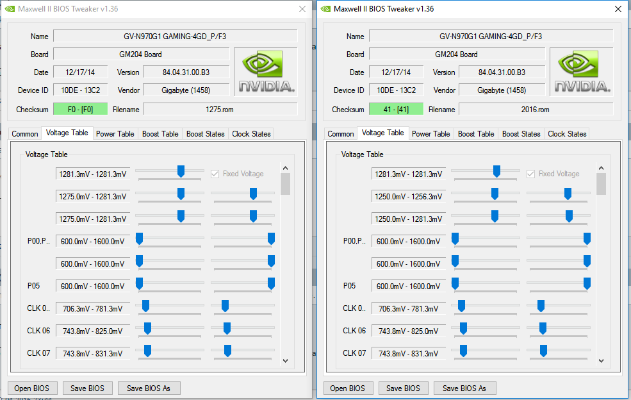Image resolution: width=631 pixels, height=400 pixels.
Task: Toggle Fixed Voltage checkbox in the left window
Action: tap(215, 174)
